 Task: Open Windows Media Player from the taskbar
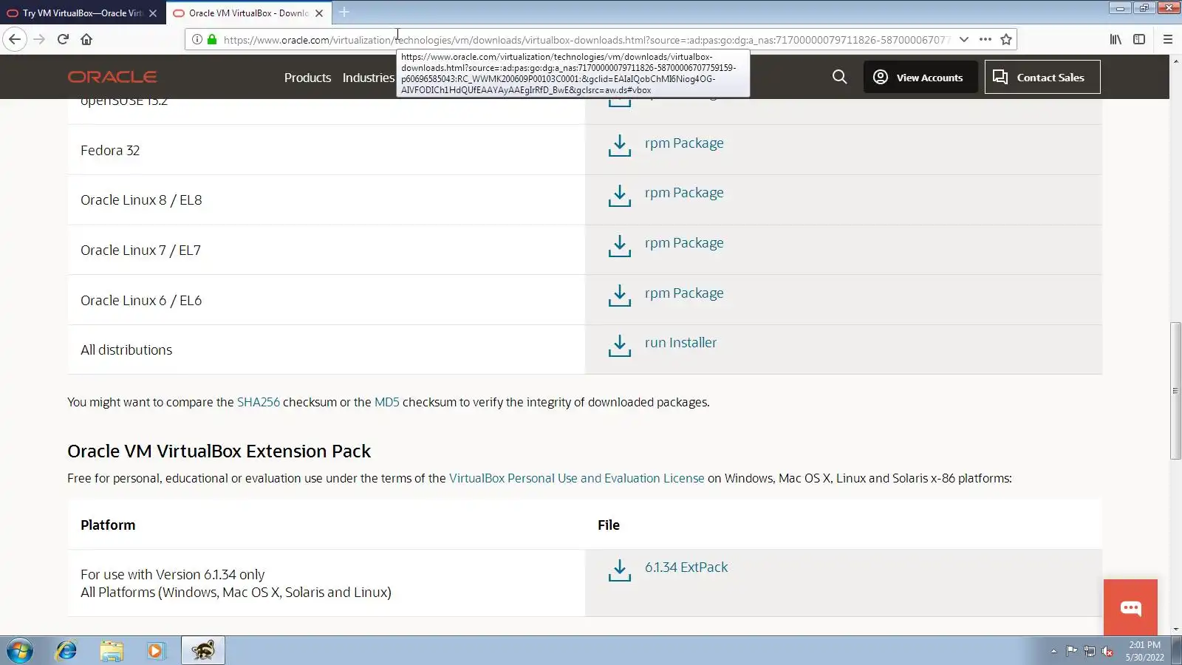coord(156,651)
